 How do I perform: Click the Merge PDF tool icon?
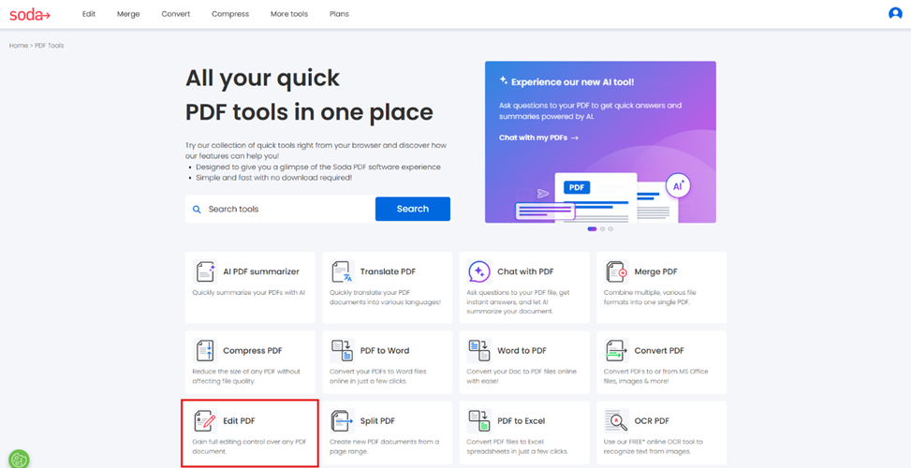616,272
